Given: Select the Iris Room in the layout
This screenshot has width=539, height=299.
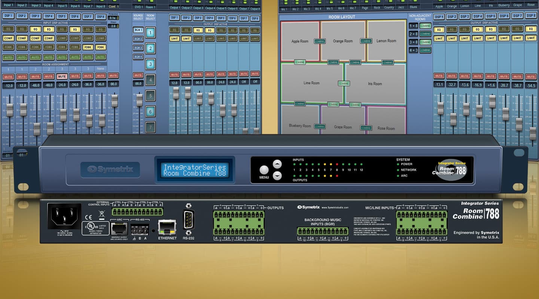Looking at the screenshot, I should (375, 84).
